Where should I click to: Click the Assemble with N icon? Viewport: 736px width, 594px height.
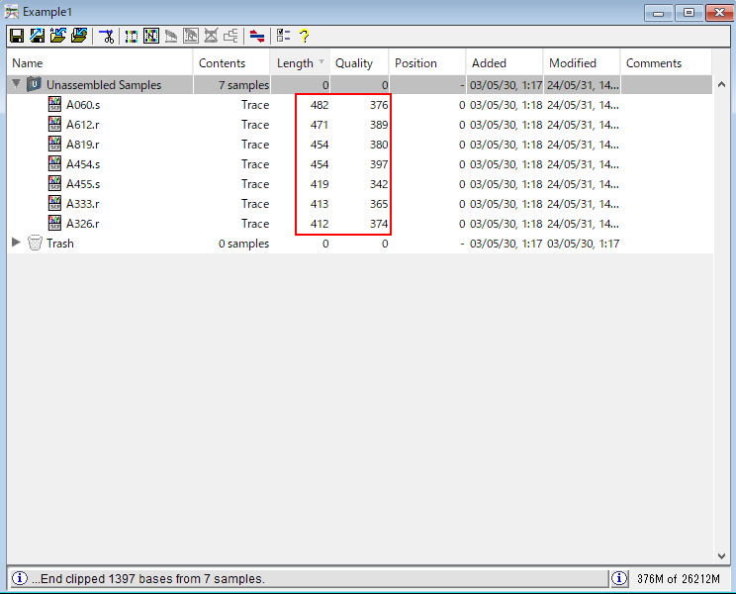pyautogui.click(x=151, y=37)
